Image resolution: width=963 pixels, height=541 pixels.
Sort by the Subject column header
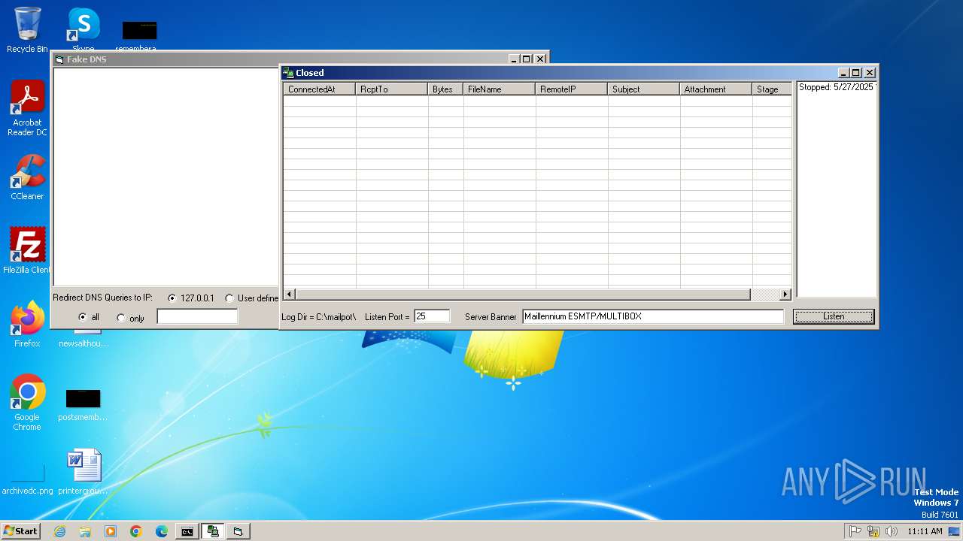644,89
